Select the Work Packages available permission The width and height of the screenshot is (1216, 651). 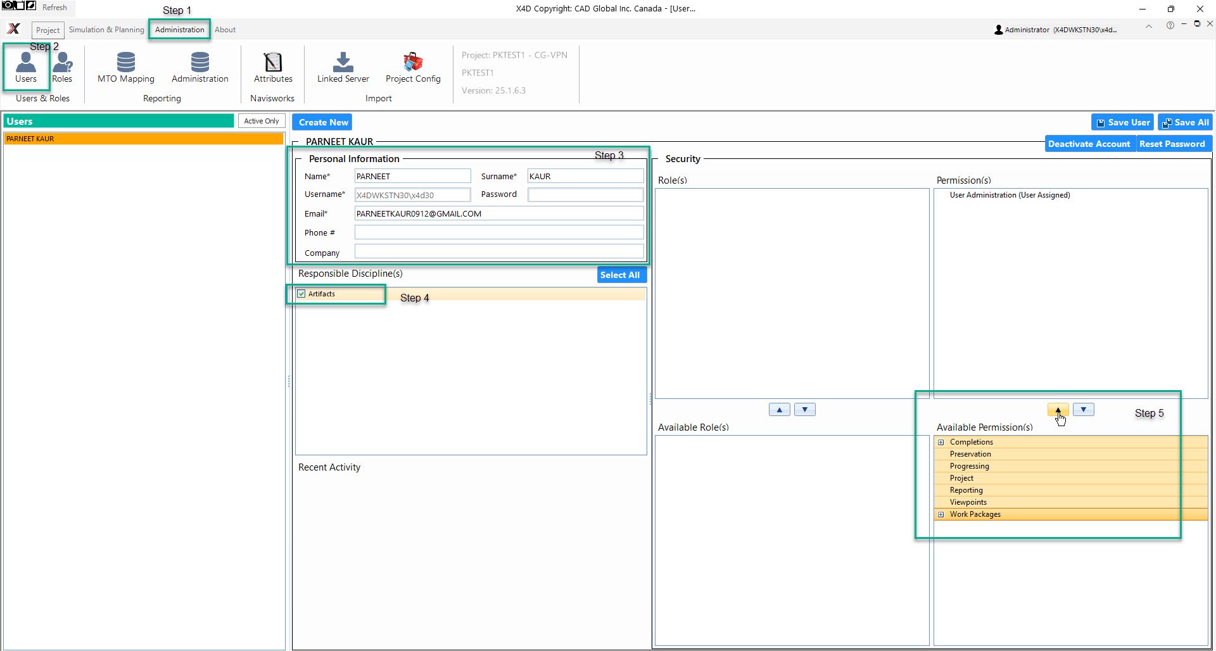1071,514
